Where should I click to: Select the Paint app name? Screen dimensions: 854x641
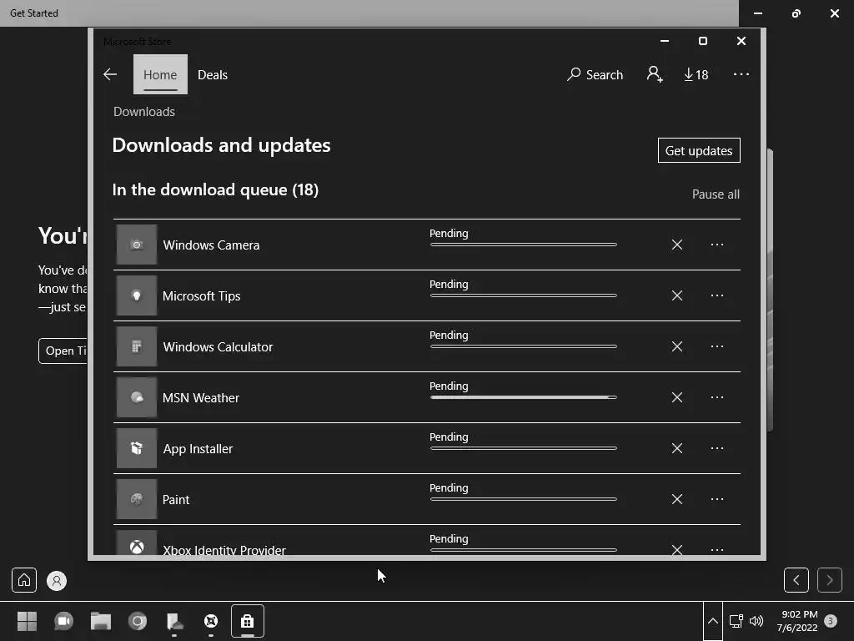176,500
